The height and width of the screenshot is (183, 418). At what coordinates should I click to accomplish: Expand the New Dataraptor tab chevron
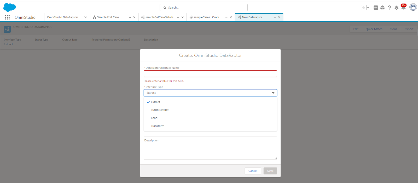[275, 18]
